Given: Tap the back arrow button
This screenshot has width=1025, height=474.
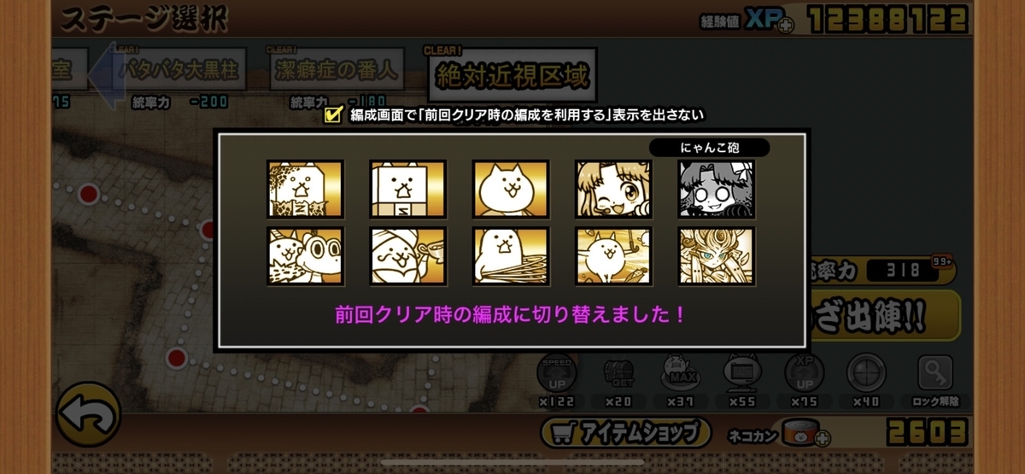Looking at the screenshot, I should tap(87, 414).
